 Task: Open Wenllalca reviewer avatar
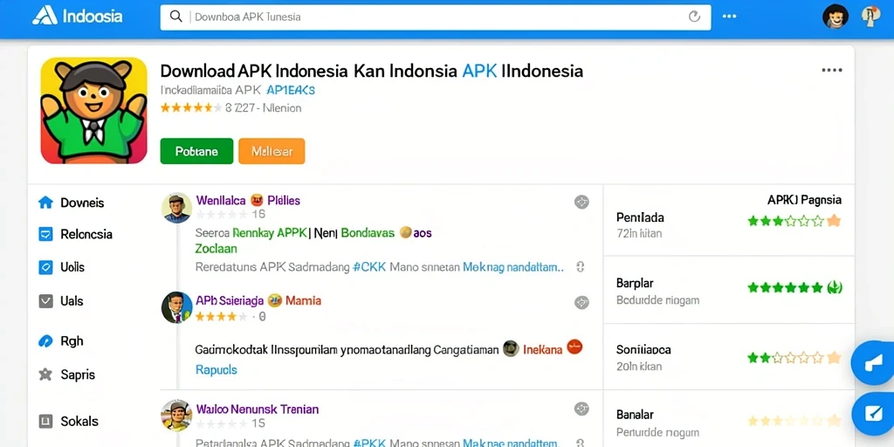coord(176,208)
